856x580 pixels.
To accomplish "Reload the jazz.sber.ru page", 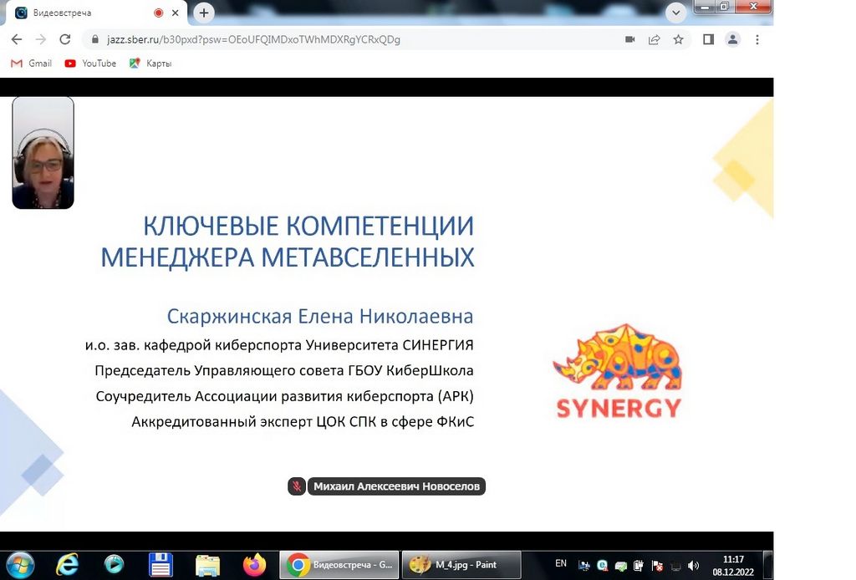I will pyautogui.click(x=64, y=39).
